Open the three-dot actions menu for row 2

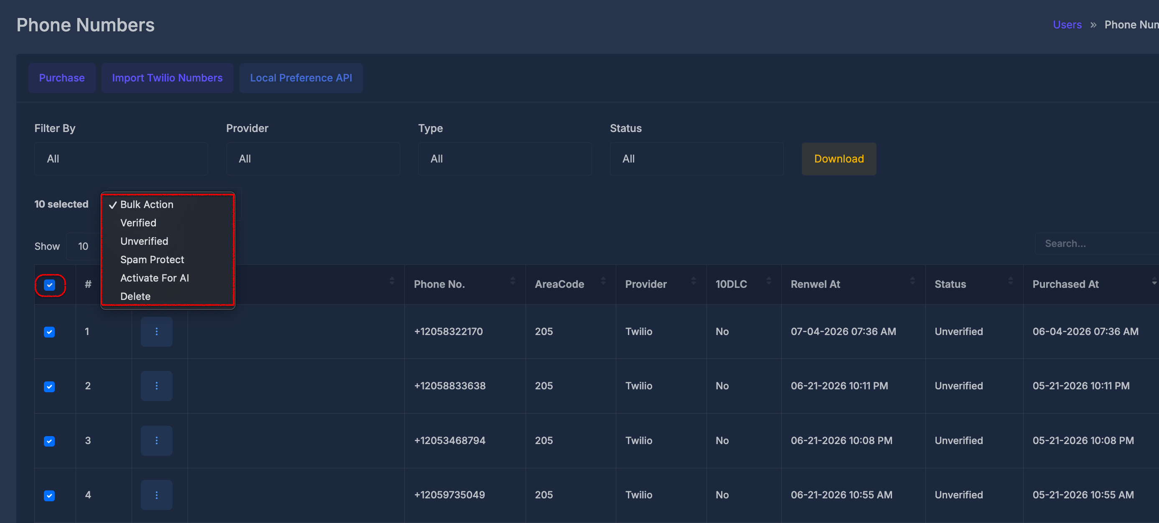pyautogui.click(x=156, y=386)
